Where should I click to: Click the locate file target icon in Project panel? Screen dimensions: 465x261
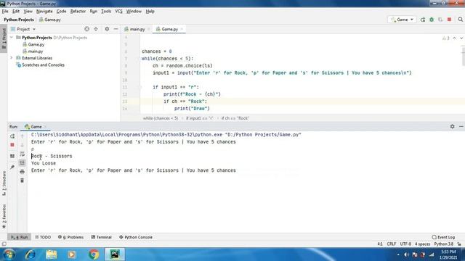[86, 29]
